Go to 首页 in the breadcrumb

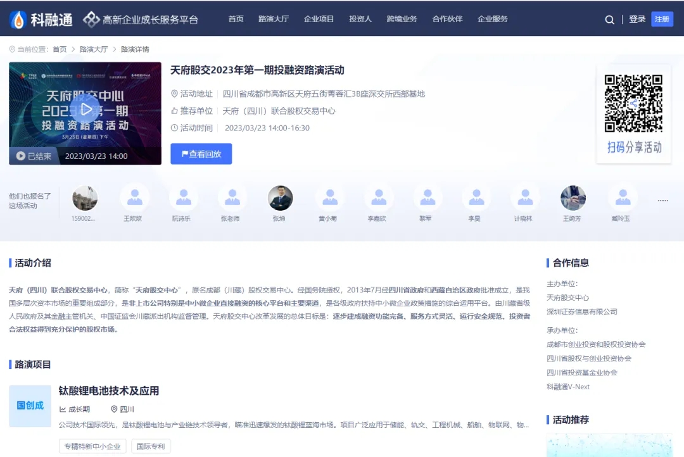point(60,49)
